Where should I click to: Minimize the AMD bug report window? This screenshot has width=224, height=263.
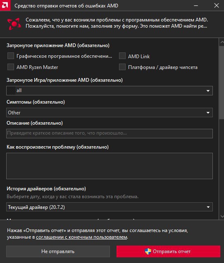pyautogui.click(x=196, y=5)
